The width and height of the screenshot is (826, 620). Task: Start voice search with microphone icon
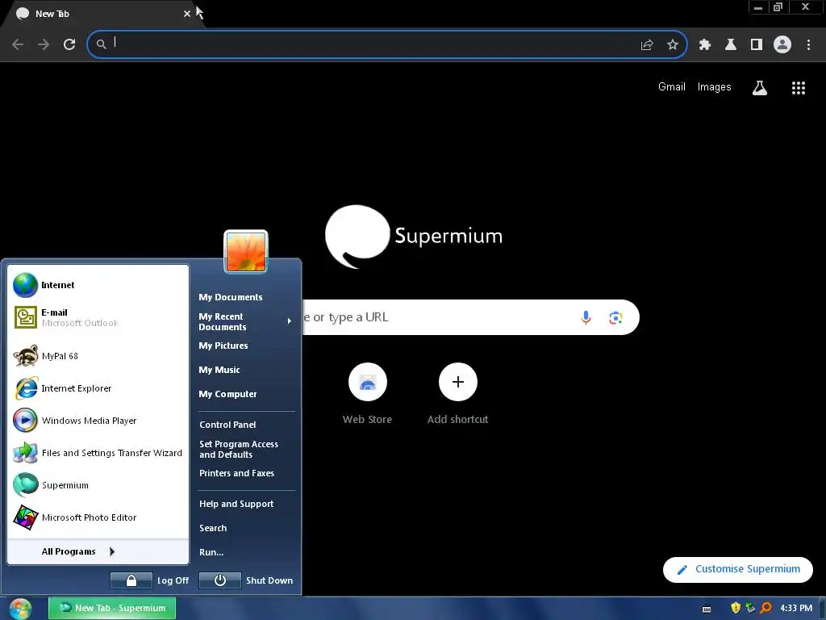pyautogui.click(x=586, y=317)
